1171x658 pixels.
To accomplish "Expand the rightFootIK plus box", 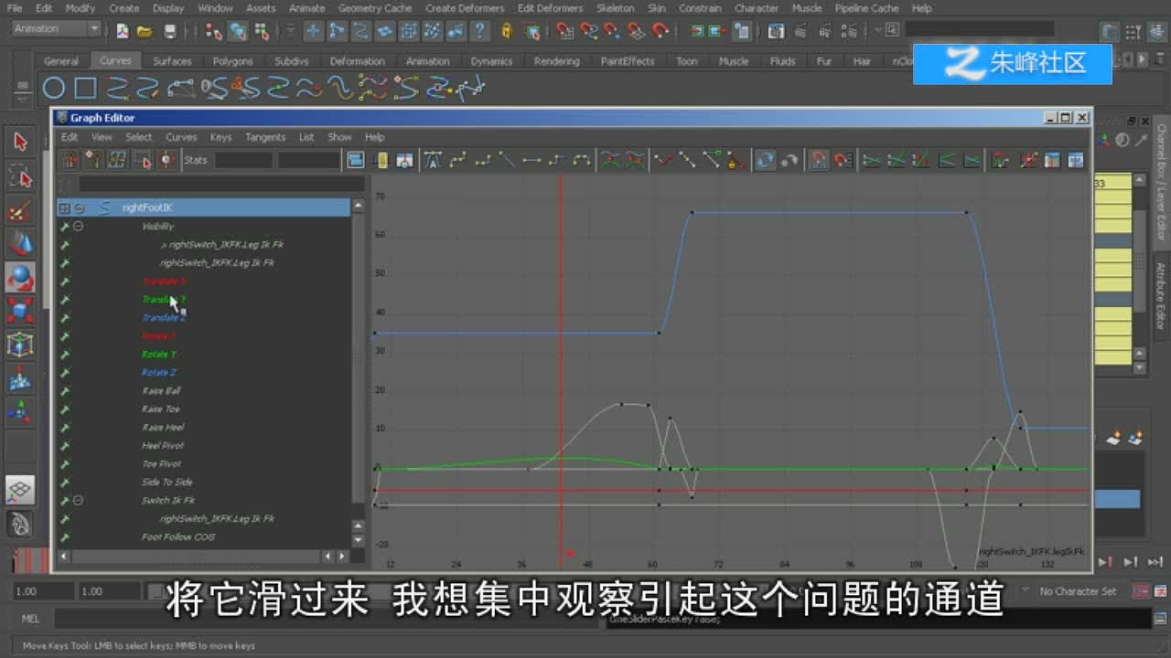I will point(65,208).
